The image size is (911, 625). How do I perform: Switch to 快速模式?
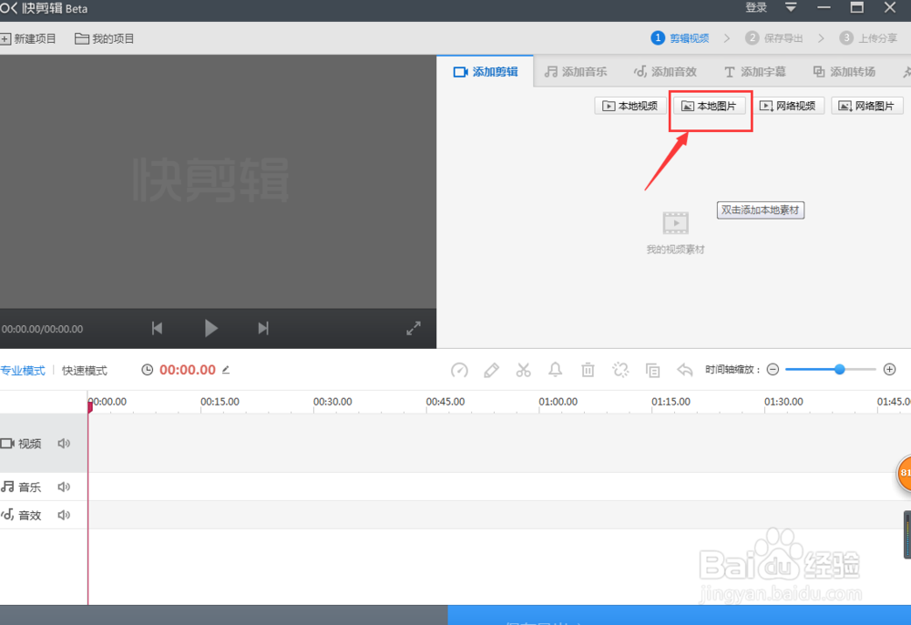click(85, 371)
